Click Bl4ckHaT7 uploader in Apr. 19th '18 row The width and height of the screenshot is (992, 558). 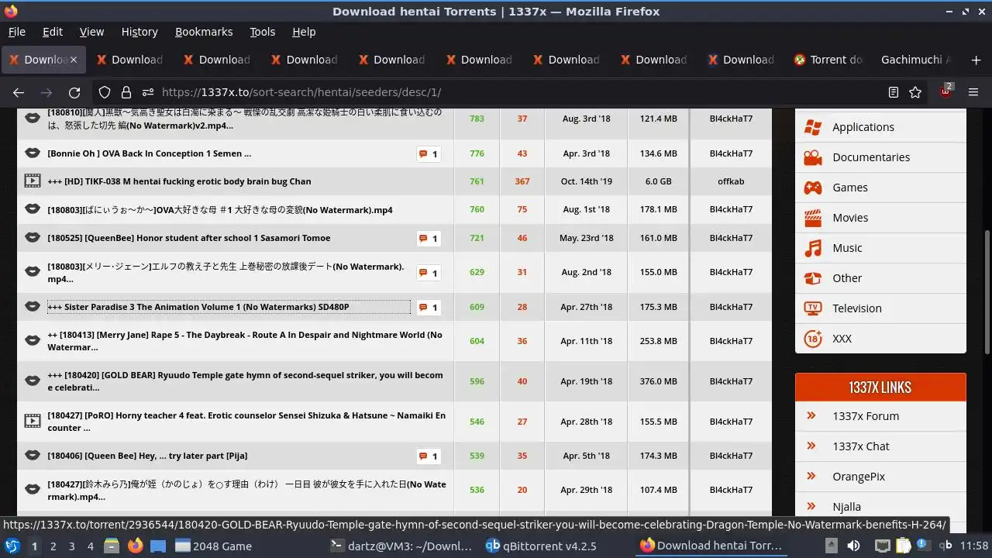coord(731,381)
